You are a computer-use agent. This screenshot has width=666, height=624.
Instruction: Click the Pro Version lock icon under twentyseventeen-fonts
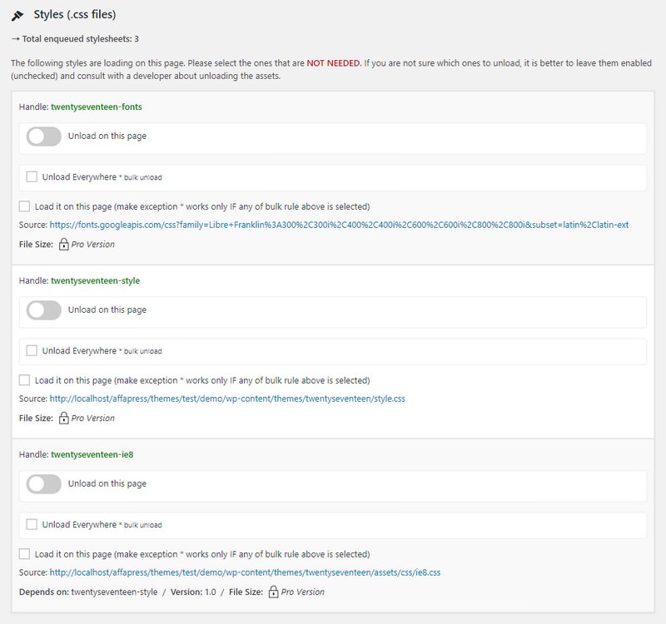(x=64, y=245)
